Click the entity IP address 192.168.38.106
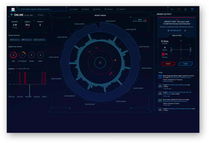The image size is (209, 143). tap(176, 30)
